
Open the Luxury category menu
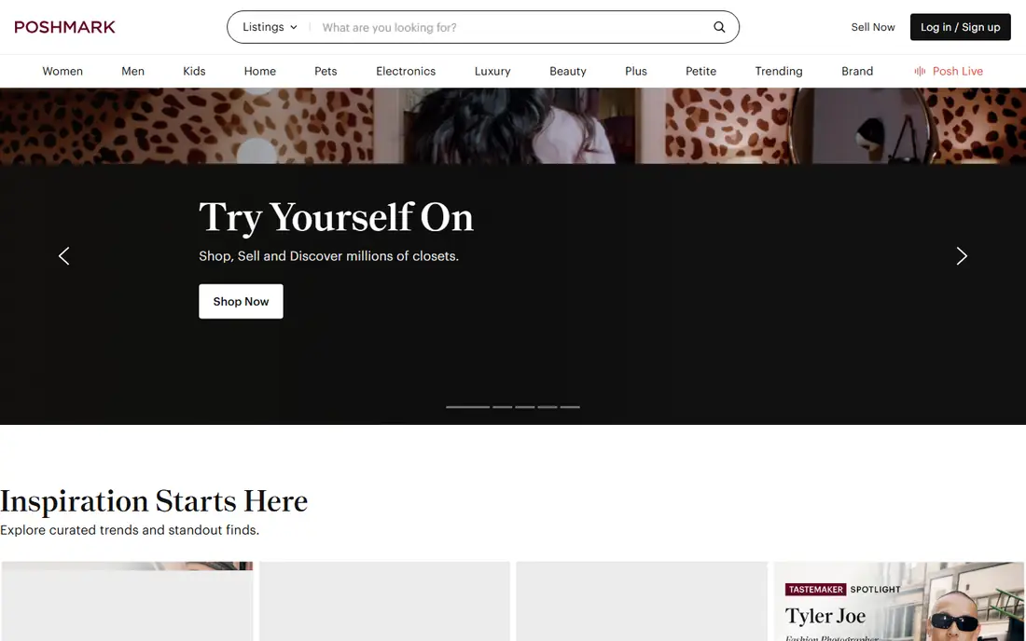coord(492,71)
